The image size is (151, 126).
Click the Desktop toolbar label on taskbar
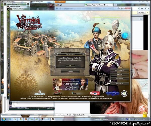tap(97, 119)
